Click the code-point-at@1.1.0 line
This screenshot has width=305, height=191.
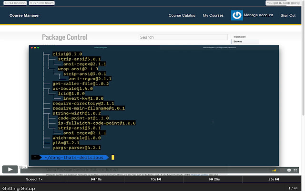coord(83,118)
